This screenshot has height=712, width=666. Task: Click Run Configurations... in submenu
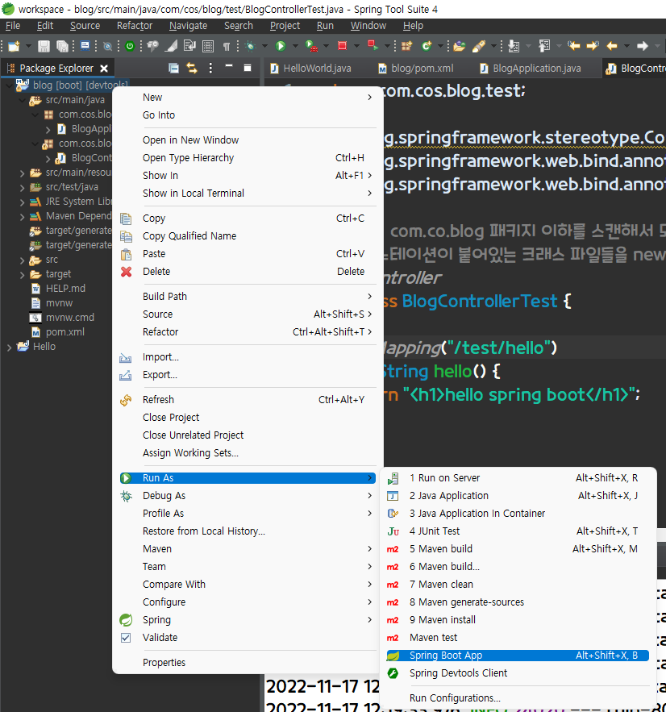tap(517, 698)
